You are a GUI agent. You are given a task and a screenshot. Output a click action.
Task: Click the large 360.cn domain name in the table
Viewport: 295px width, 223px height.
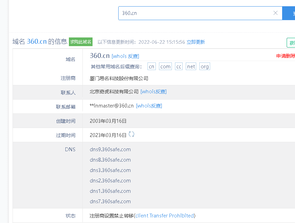[x=99, y=55]
